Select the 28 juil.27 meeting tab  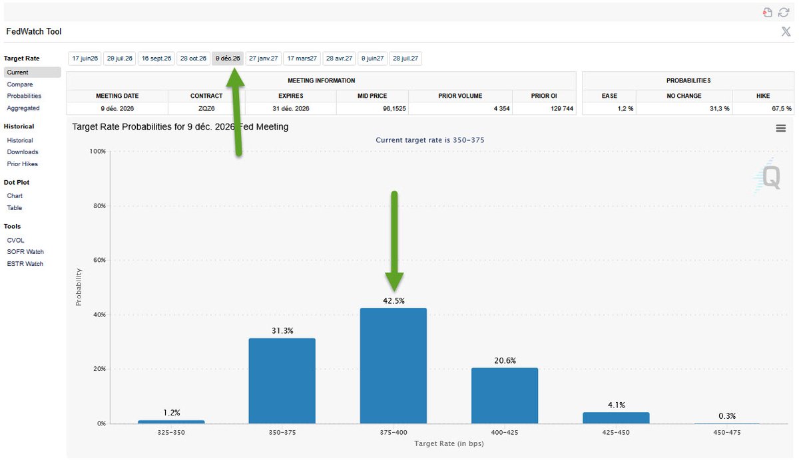pos(405,58)
